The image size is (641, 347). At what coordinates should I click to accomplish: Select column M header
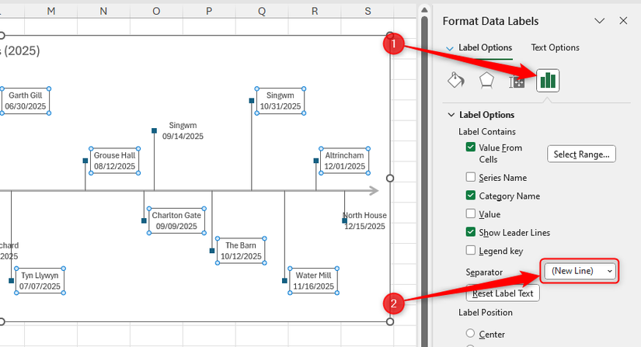click(x=51, y=12)
